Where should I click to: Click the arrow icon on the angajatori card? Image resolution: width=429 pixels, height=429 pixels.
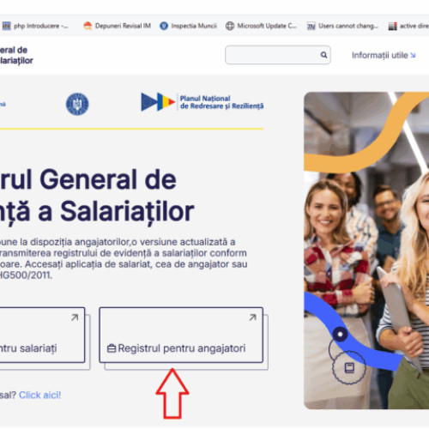(252, 317)
